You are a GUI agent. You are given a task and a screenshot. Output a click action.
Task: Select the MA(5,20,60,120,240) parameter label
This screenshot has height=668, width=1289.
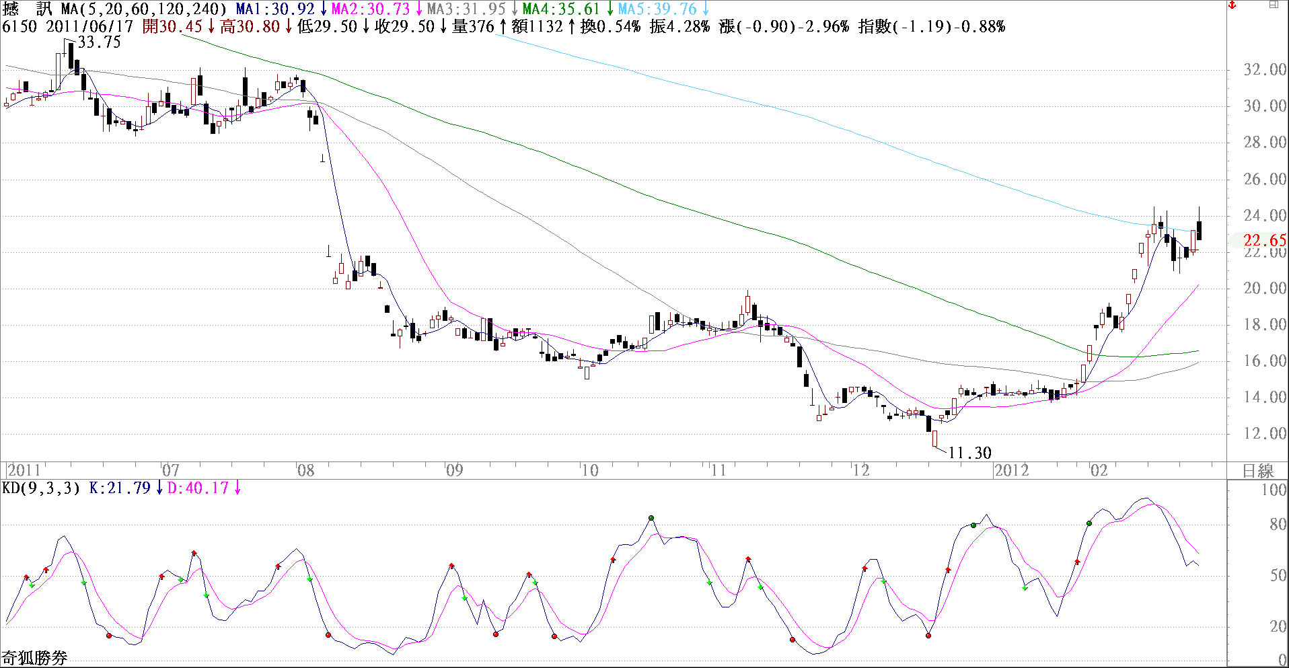144,9
